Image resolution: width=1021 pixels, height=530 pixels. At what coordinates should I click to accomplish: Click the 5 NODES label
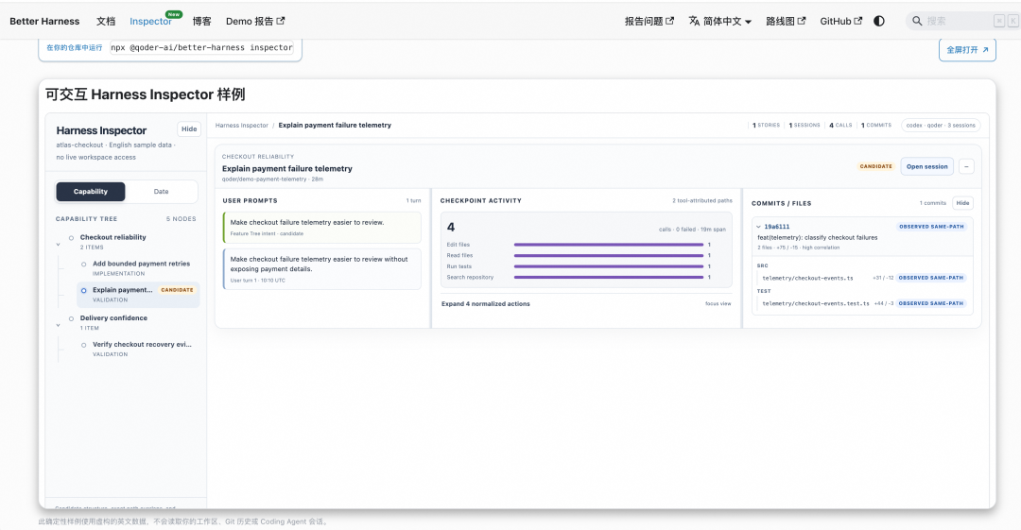click(x=181, y=219)
